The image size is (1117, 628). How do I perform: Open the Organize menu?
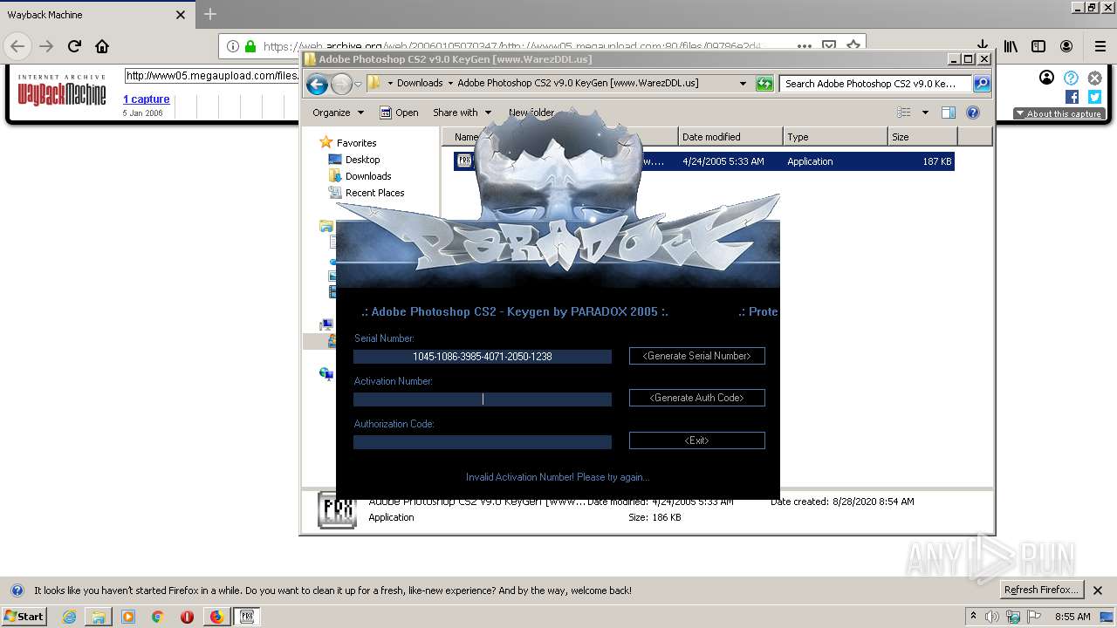[x=338, y=113]
